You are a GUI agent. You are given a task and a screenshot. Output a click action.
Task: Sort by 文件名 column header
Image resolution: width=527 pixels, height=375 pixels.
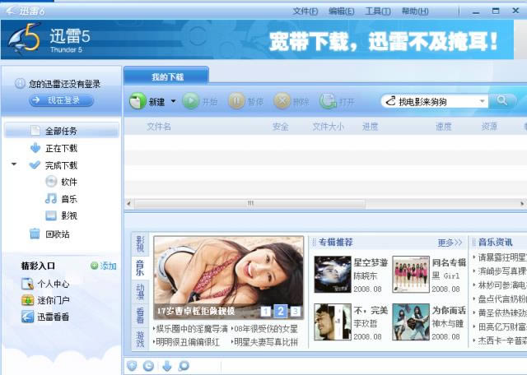[x=159, y=127]
